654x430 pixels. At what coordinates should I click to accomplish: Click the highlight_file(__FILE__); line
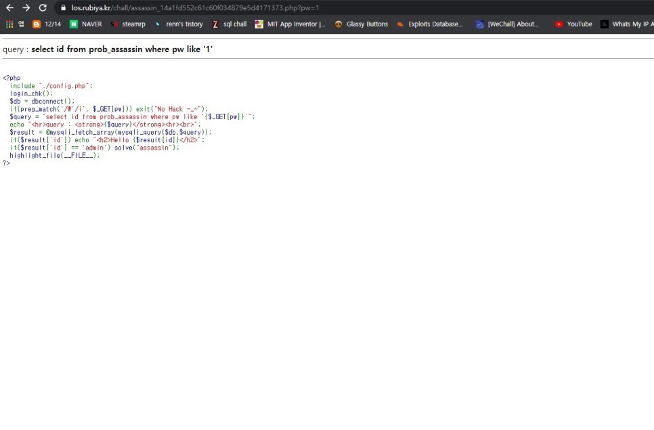click(55, 156)
